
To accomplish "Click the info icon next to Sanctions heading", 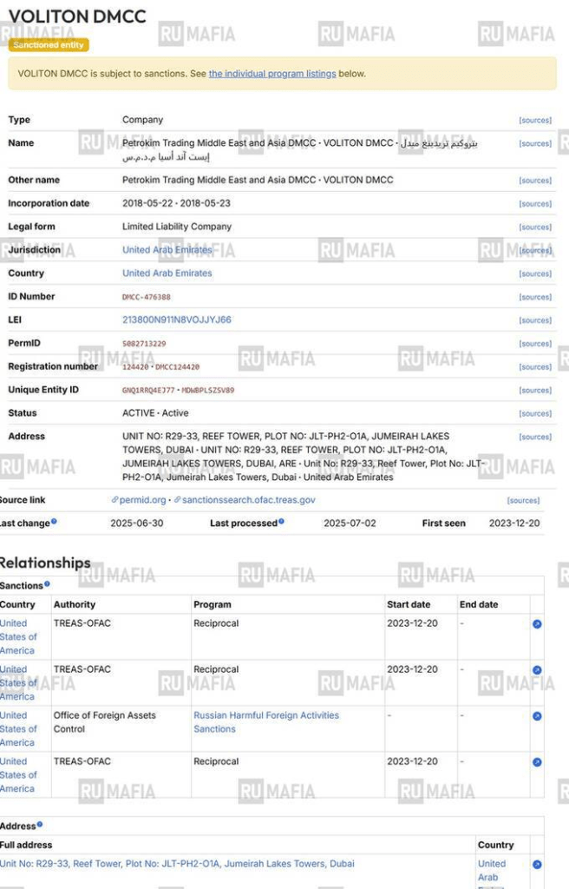I will click(x=47, y=584).
